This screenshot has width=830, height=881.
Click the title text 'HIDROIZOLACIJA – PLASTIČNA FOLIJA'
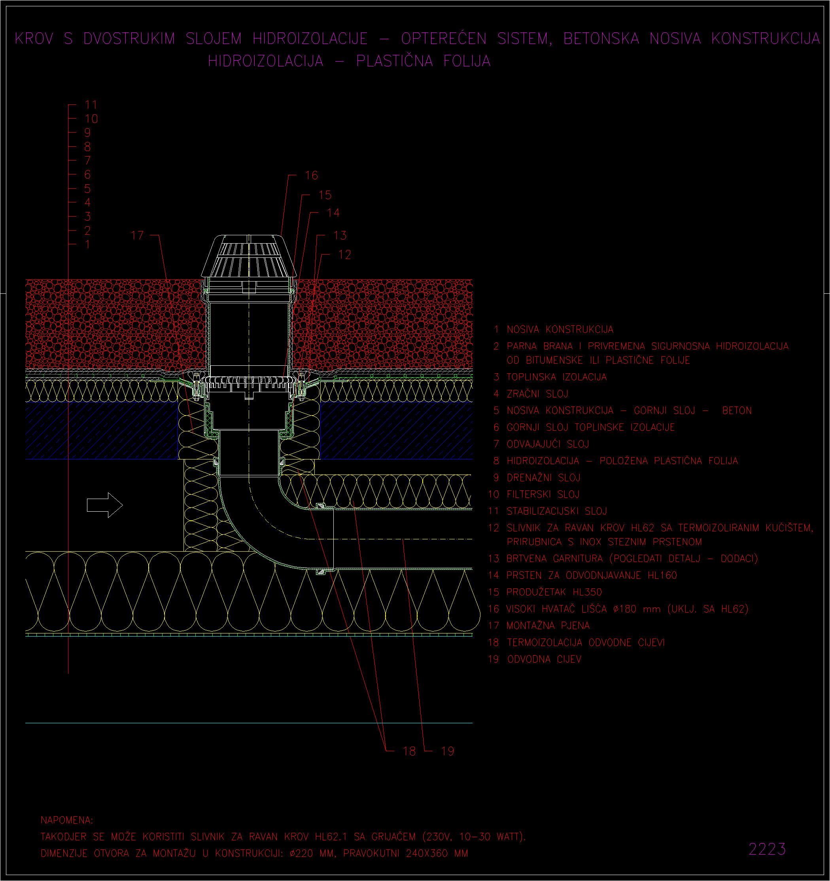pyautogui.click(x=349, y=61)
